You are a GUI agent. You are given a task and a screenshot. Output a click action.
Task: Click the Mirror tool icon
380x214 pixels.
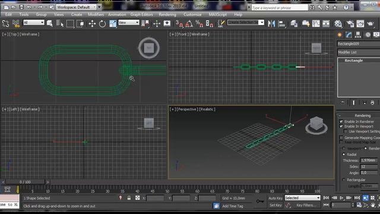271,24
